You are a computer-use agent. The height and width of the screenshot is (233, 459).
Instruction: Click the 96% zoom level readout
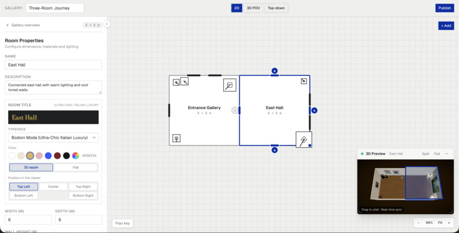click(429, 223)
